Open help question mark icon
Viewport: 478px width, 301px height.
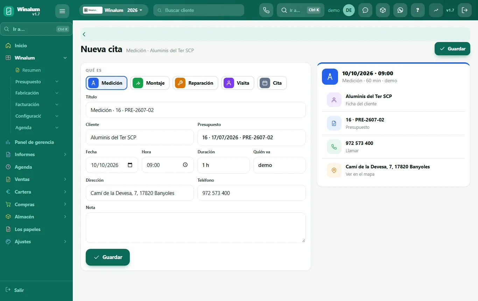click(418, 10)
